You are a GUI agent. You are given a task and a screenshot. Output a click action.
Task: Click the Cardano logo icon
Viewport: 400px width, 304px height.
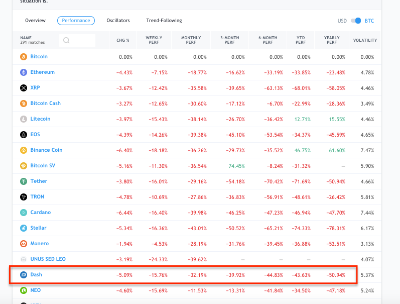(24, 213)
